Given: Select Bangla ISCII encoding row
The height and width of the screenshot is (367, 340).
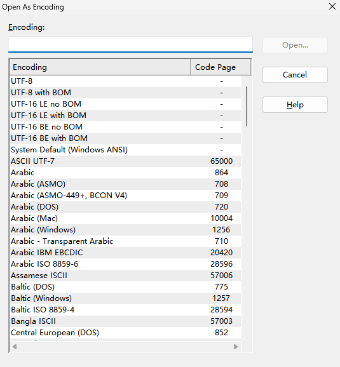Looking at the screenshot, I should 125,321.
